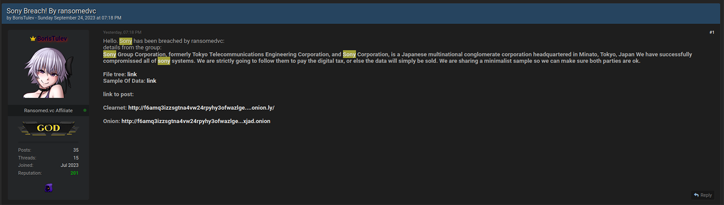Click the 'link to post:' label
This screenshot has width=724, height=205.
[118, 95]
